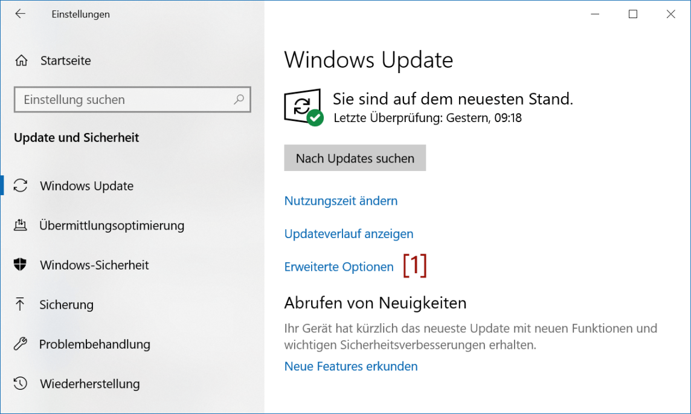Open Erweiterte Optionen
This screenshot has height=414, width=691.
point(338,267)
